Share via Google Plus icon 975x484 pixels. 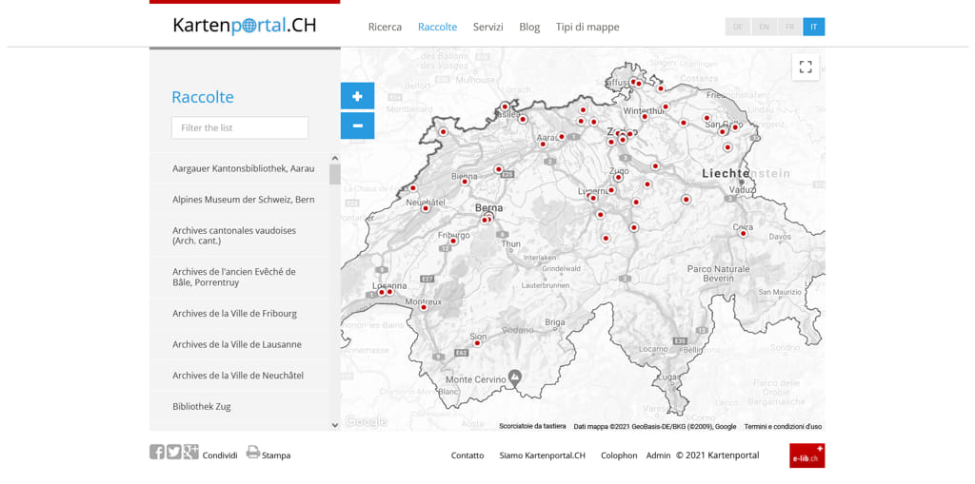[x=190, y=453]
